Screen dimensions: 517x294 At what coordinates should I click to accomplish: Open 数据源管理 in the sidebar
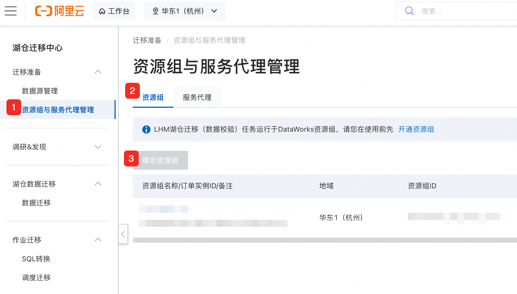tap(40, 91)
